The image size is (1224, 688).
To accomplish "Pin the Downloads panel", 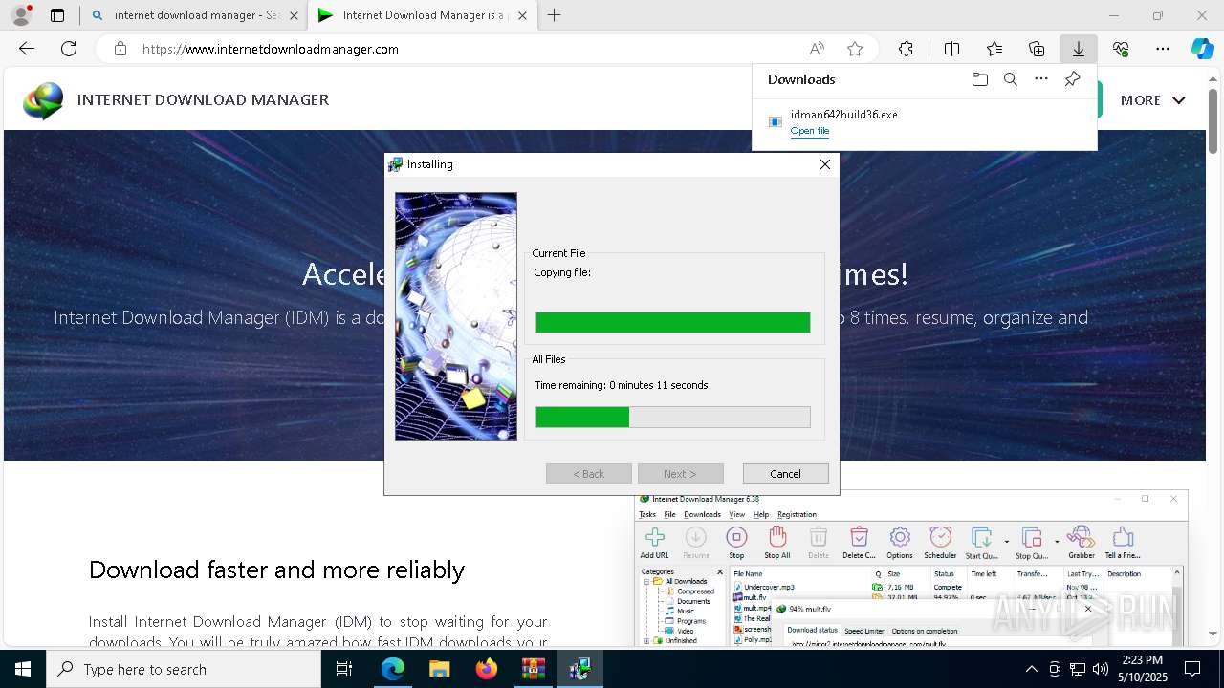I will coord(1072,79).
